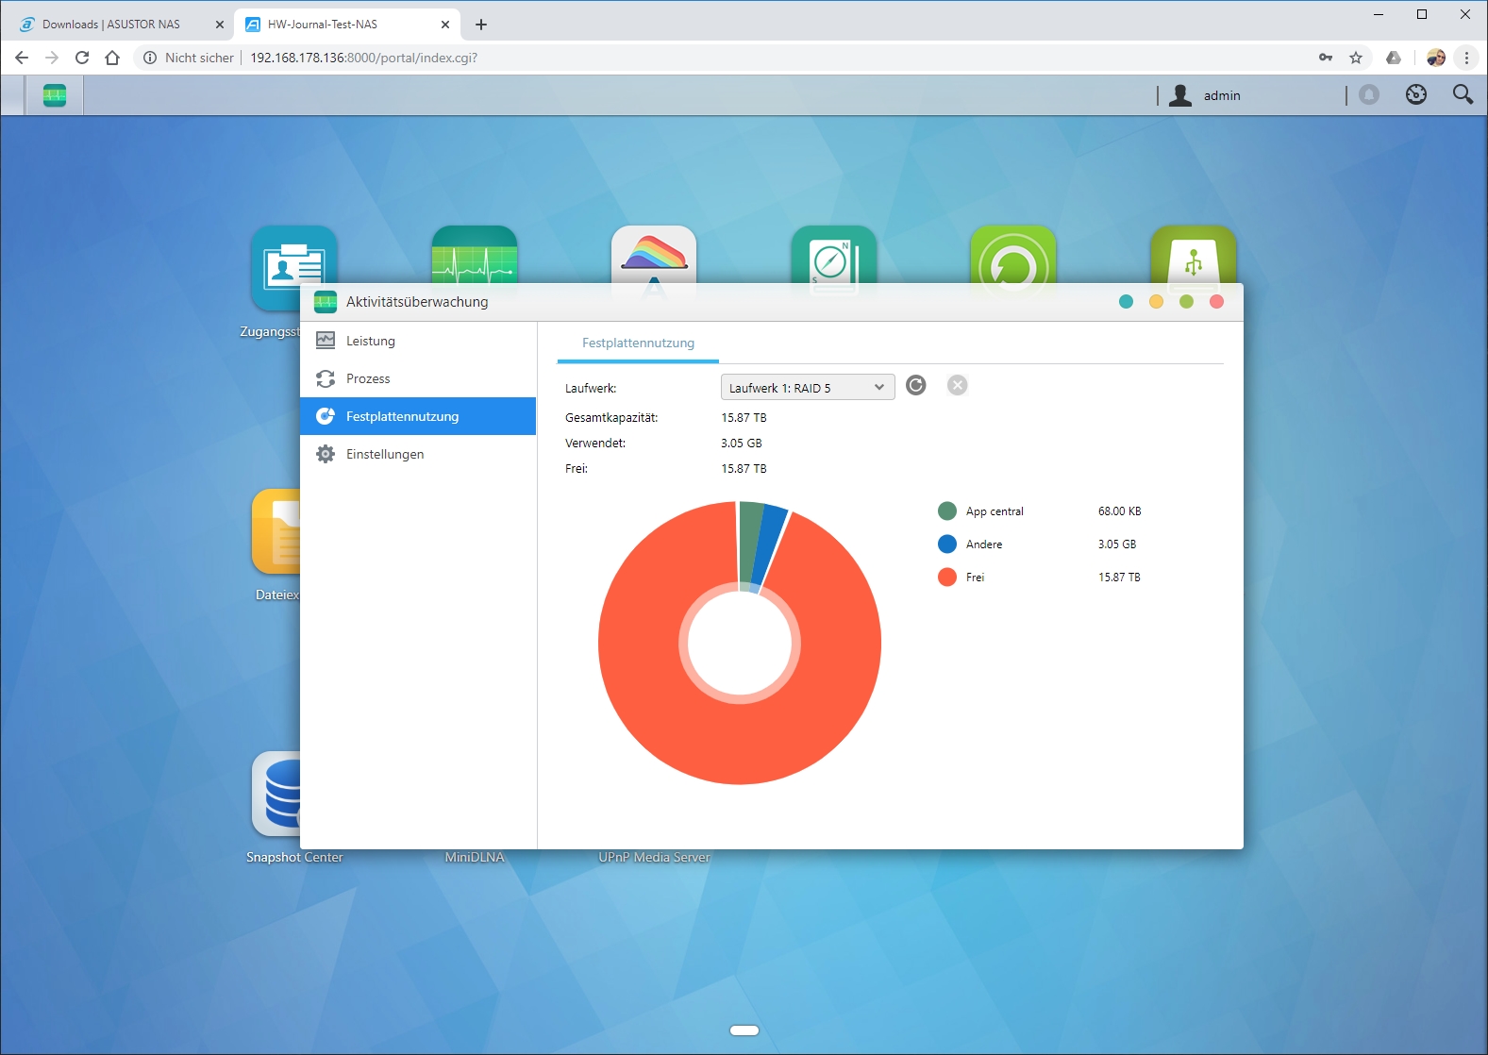Click the 68.00 KB App central value

[x=1119, y=511]
